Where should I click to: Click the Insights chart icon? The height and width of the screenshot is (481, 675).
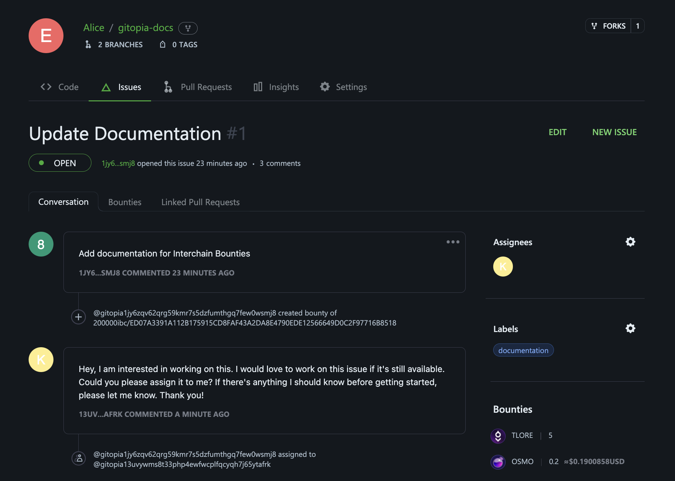258,87
